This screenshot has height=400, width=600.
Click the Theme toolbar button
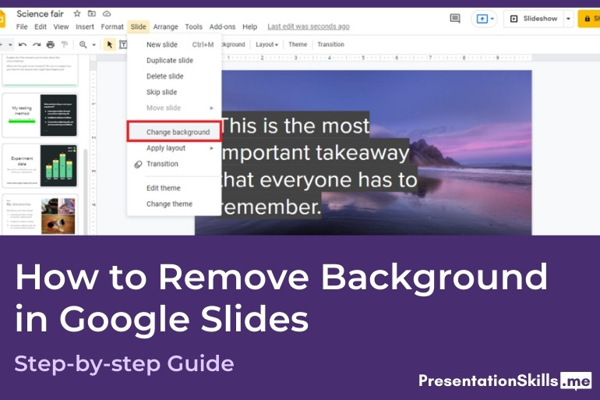(x=298, y=44)
